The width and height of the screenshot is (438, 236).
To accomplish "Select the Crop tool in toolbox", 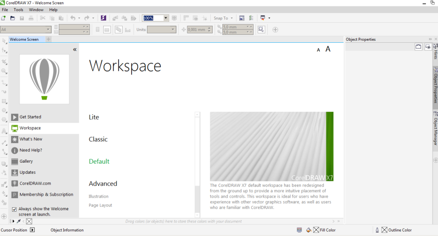I will point(4,62).
